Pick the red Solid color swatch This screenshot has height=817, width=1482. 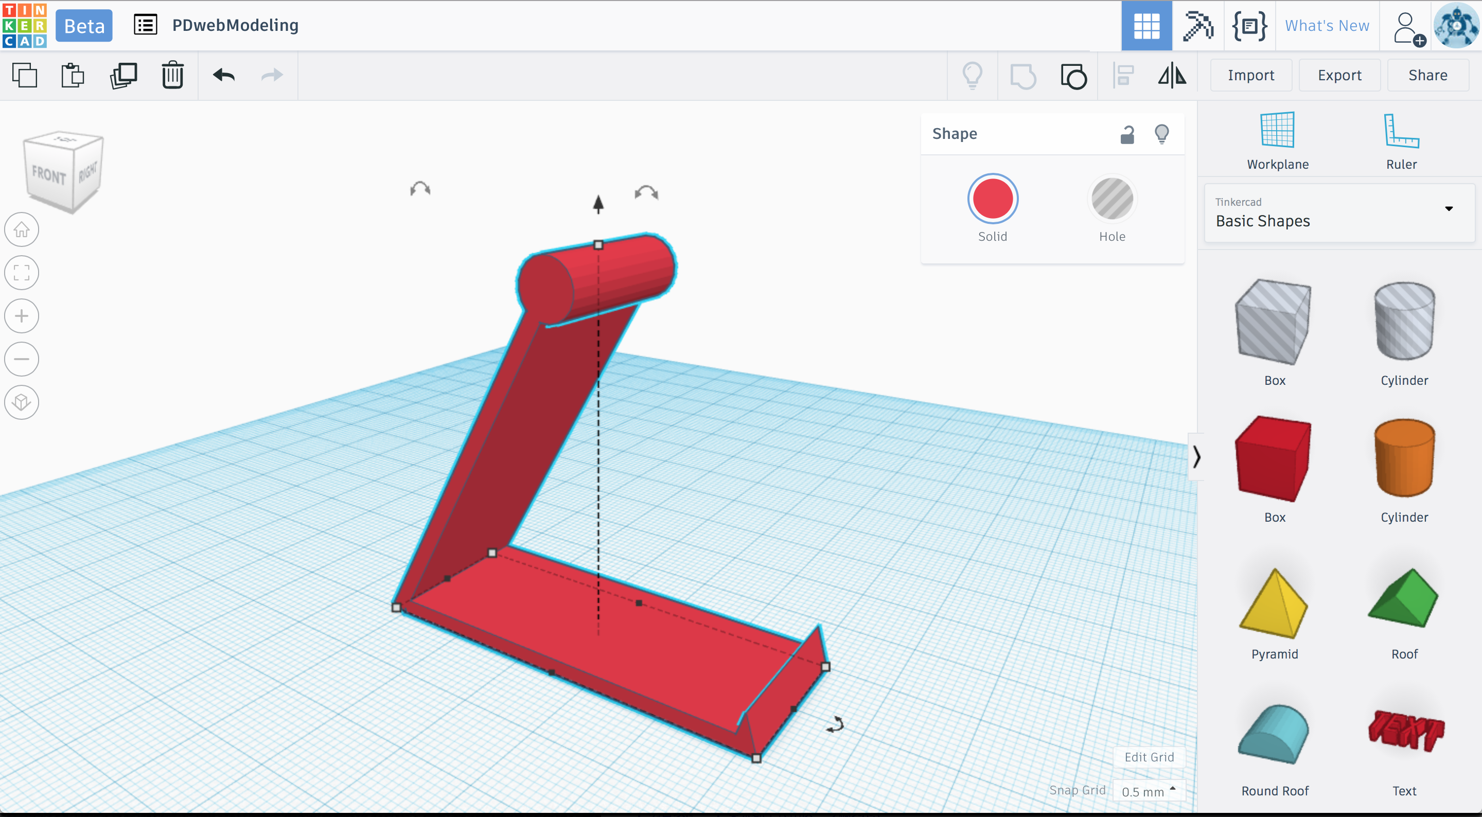[993, 199]
